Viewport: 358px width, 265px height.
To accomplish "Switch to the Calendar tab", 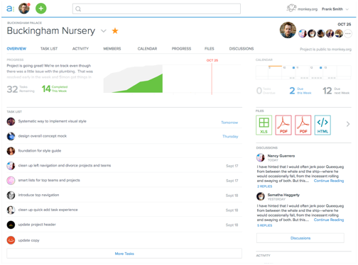I will point(147,49).
